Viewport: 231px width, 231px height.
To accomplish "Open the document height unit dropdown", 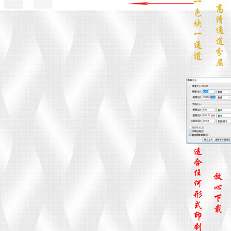I will (224, 116).
